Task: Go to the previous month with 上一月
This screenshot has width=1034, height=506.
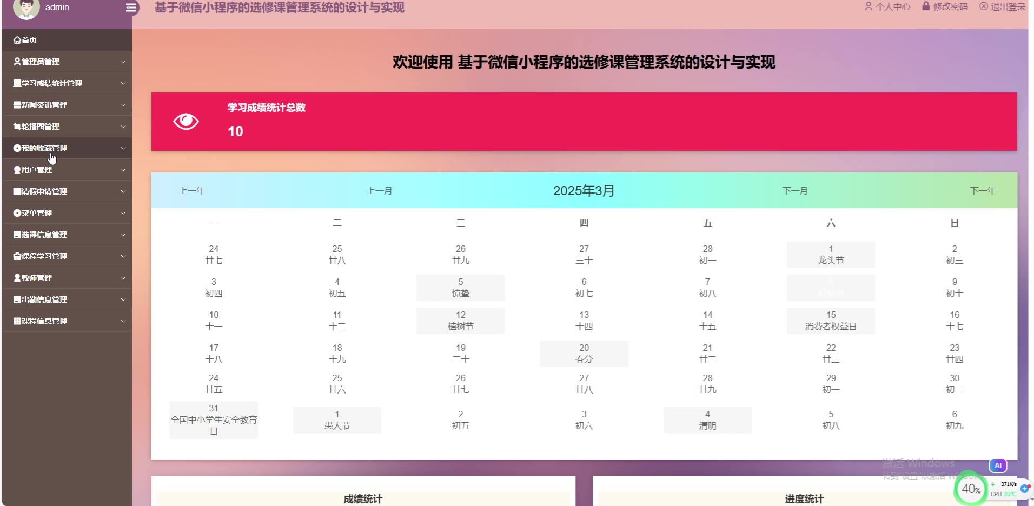Action: (380, 191)
